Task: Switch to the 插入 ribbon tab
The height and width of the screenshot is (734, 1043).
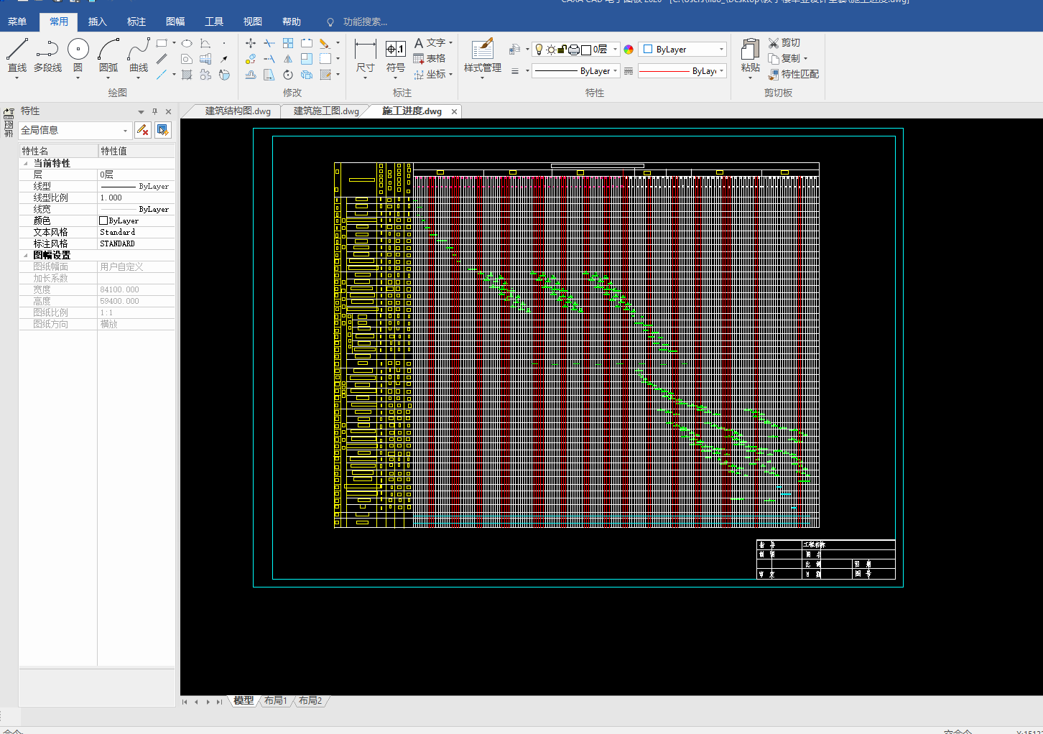Action: coord(98,22)
